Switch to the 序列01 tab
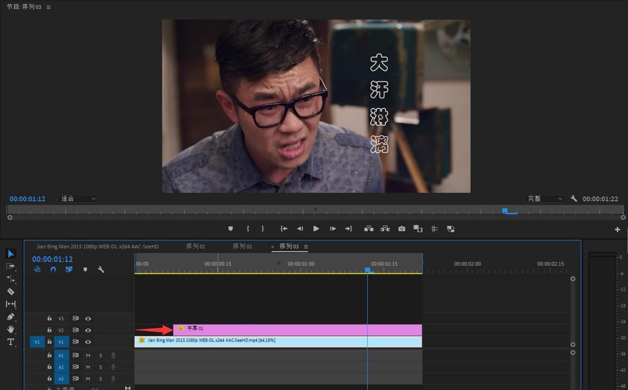628x390 pixels. pyautogui.click(x=195, y=246)
